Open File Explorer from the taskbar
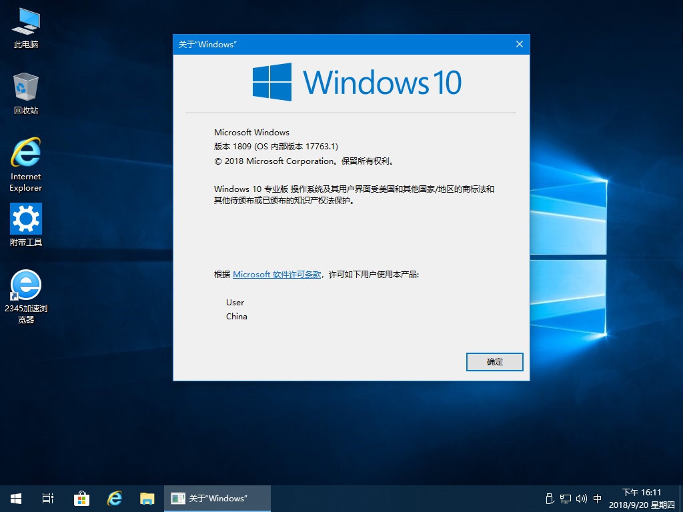683x512 pixels. tap(147, 499)
